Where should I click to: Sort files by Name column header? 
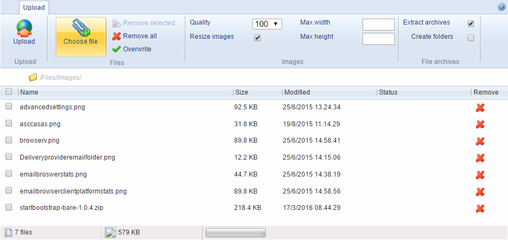pyautogui.click(x=29, y=92)
